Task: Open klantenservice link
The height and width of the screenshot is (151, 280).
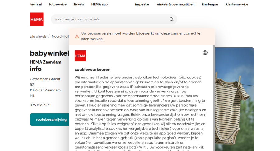Action: (237, 4)
